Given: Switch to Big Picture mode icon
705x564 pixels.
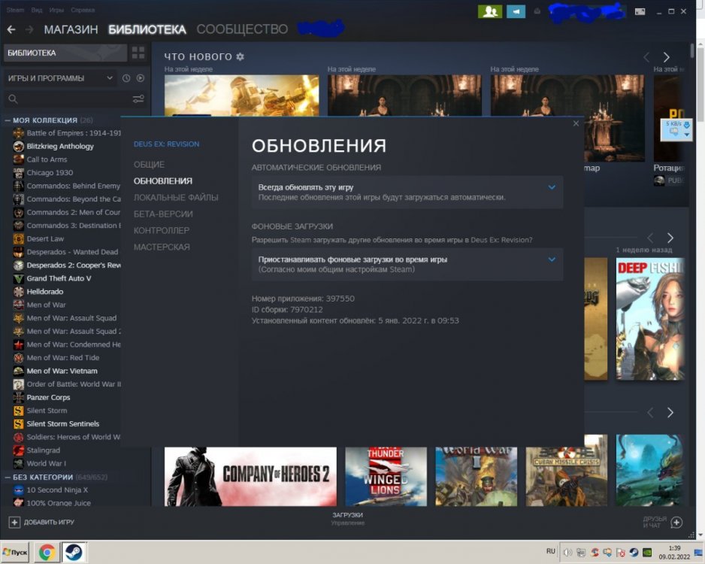Looking at the screenshot, I should 640,11.
